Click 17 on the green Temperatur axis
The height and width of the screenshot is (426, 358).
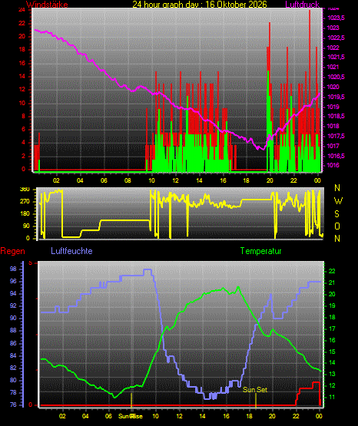coord(332,329)
